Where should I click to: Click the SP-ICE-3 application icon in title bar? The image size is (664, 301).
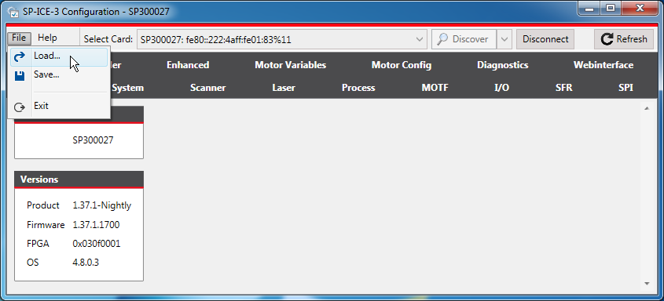coord(13,12)
